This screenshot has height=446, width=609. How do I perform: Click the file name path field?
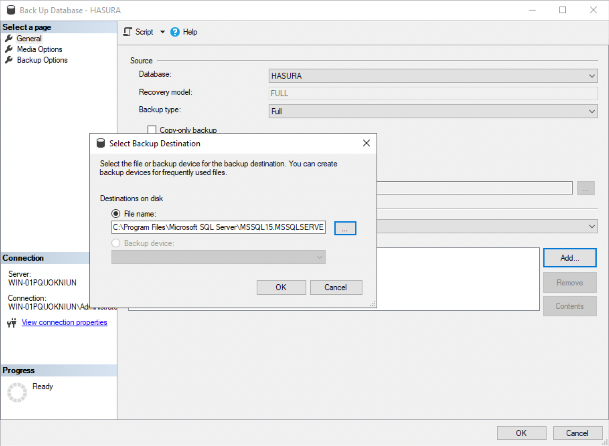click(x=219, y=227)
